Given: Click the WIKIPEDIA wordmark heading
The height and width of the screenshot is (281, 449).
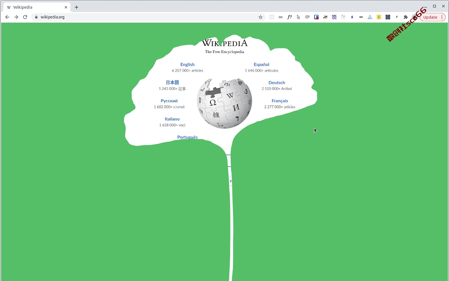Looking at the screenshot, I should (224, 43).
